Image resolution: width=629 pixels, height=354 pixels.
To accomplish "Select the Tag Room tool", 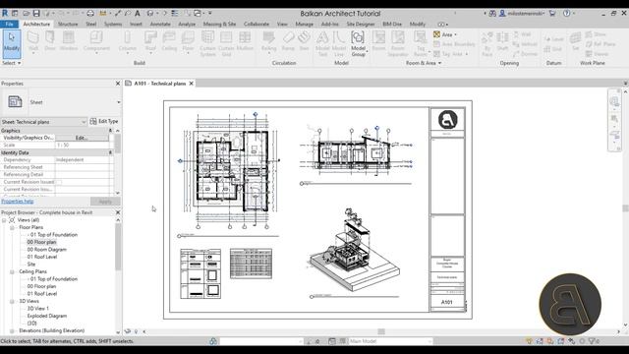I will (421, 44).
